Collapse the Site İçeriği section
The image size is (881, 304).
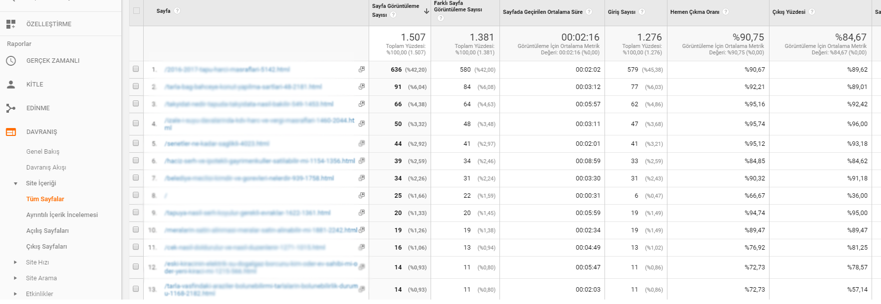(15, 183)
